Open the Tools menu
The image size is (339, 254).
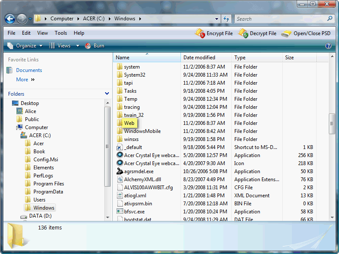click(x=61, y=33)
